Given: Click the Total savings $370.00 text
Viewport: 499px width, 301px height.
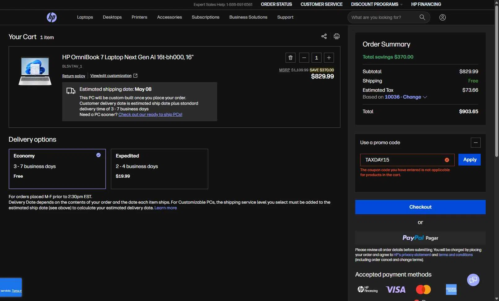Looking at the screenshot, I should pos(388,57).
